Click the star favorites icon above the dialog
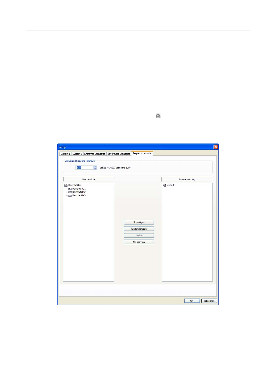This screenshot has width=276, height=390. [x=158, y=116]
